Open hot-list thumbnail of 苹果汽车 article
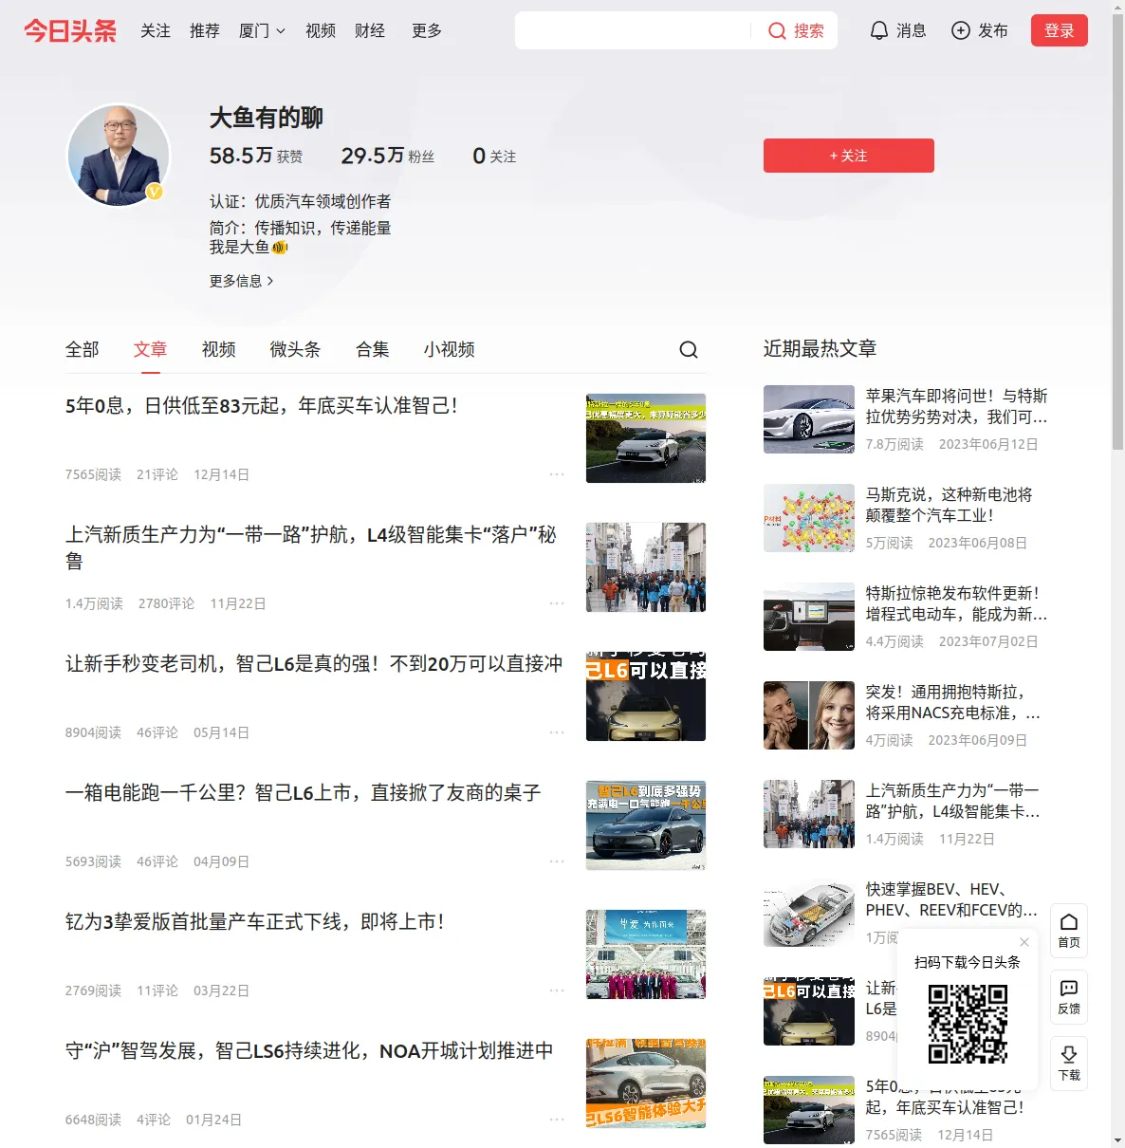 (809, 419)
